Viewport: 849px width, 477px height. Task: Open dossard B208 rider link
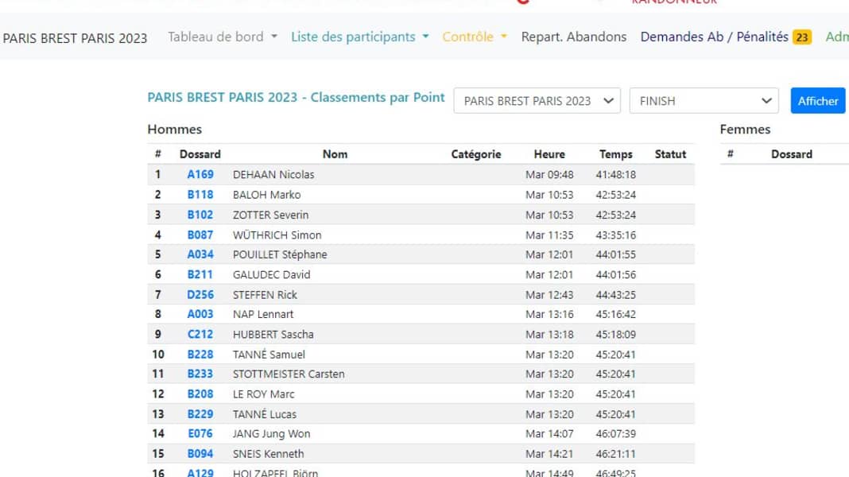pyautogui.click(x=200, y=394)
